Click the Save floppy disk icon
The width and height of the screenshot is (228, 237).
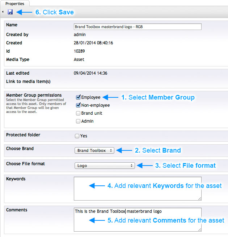(10, 12)
